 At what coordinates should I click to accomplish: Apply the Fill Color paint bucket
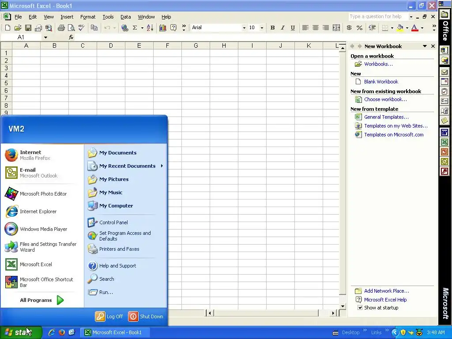(x=400, y=28)
